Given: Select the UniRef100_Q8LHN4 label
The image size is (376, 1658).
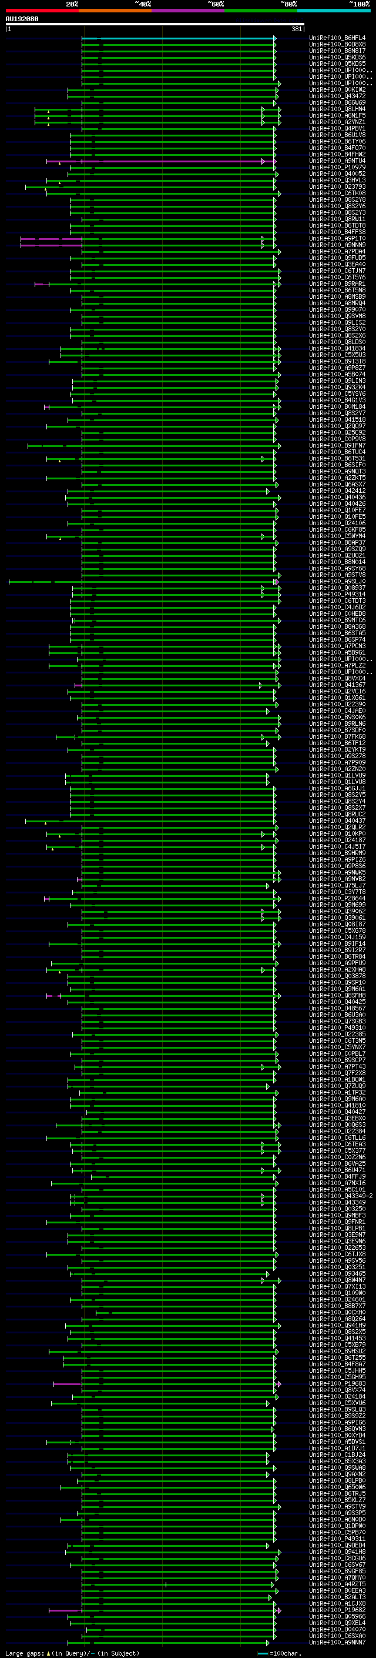Looking at the screenshot, I should (x=337, y=109).
